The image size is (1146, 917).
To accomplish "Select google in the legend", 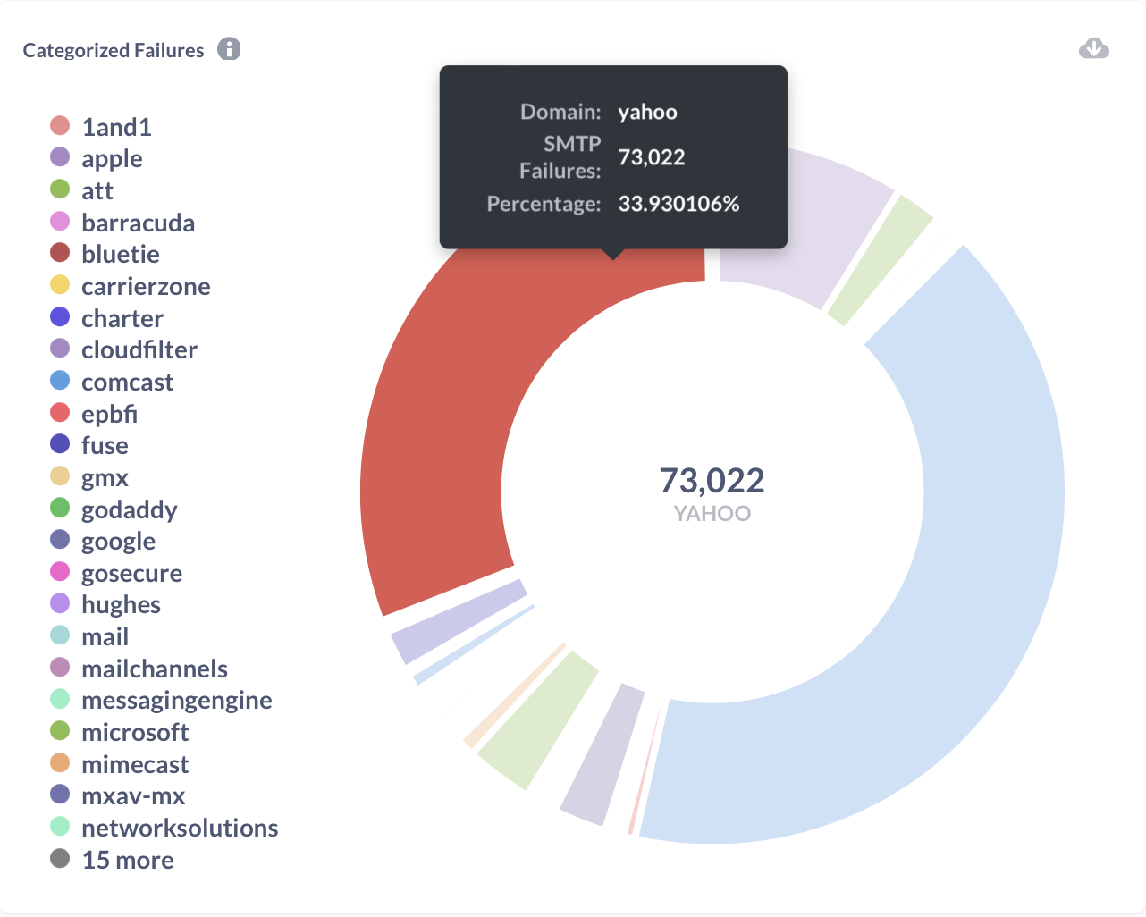I will [103, 541].
